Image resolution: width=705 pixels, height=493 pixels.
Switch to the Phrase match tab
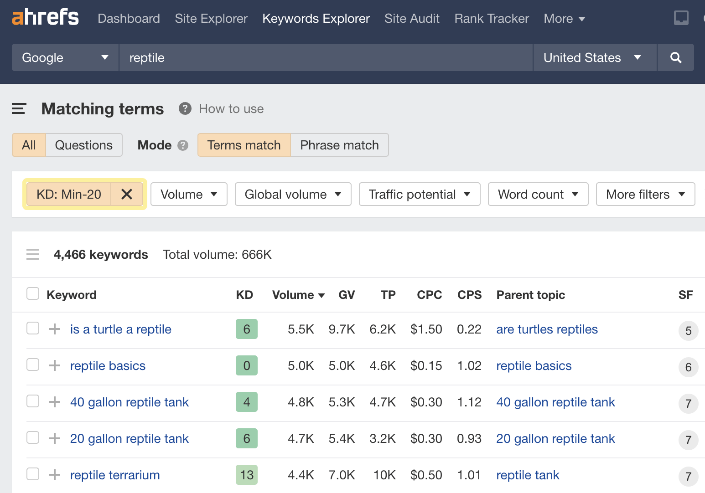coord(339,145)
